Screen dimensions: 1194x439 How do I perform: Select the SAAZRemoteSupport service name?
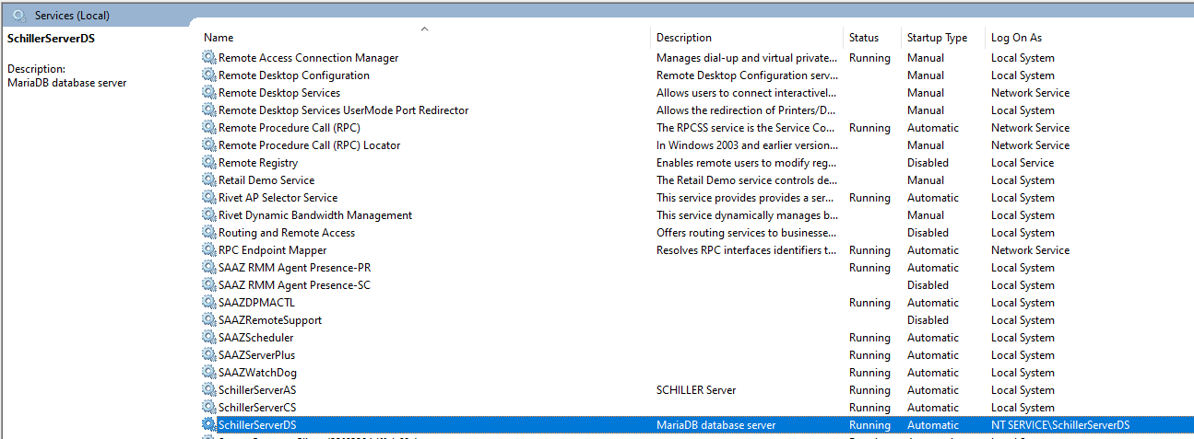coord(270,320)
